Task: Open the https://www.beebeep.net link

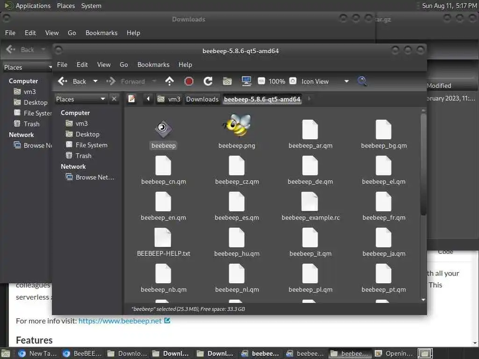Action: pos(120,321)
